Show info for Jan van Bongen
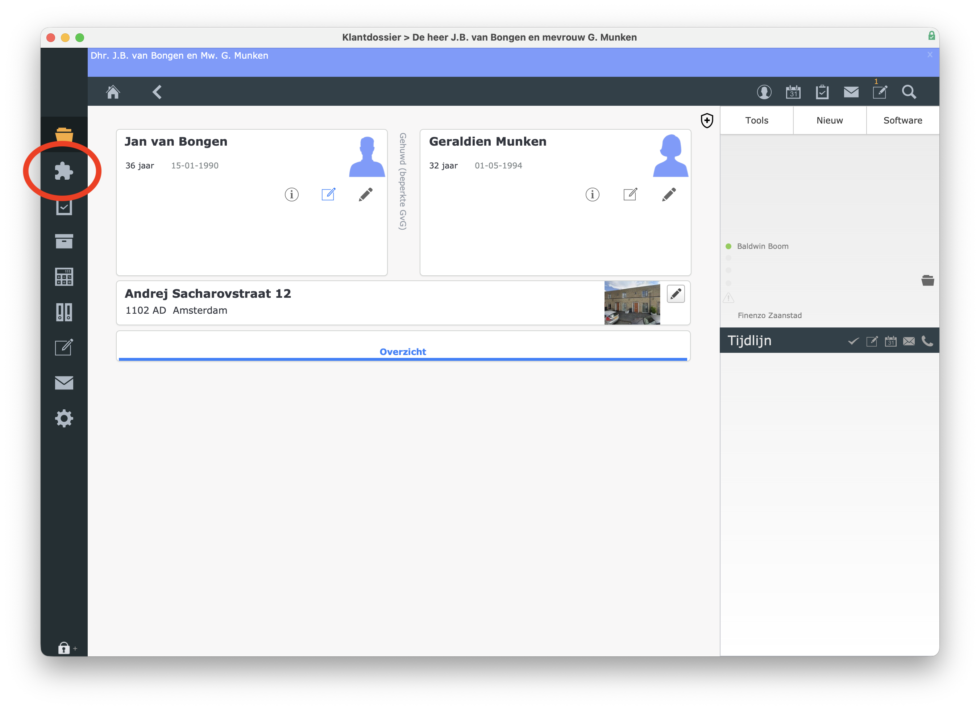The height and width of the screenshot is (710, 980). point(292,194)
